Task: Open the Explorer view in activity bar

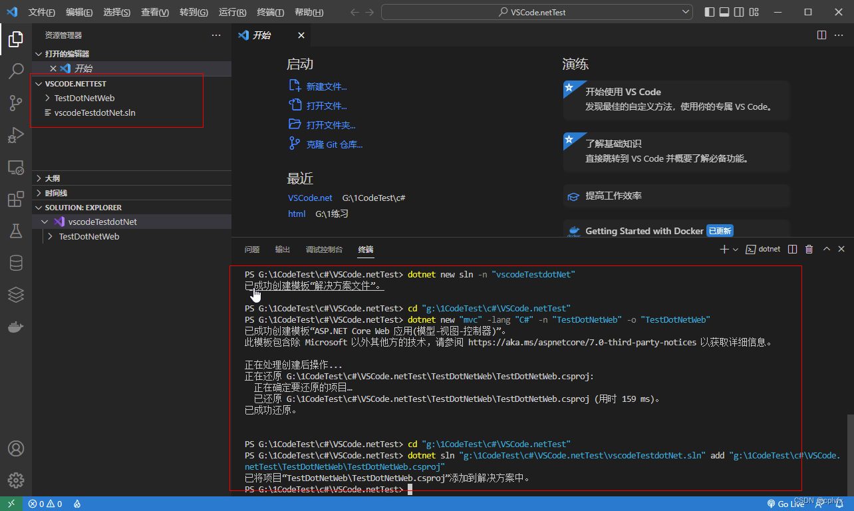Action: click(x=16, y=39)
